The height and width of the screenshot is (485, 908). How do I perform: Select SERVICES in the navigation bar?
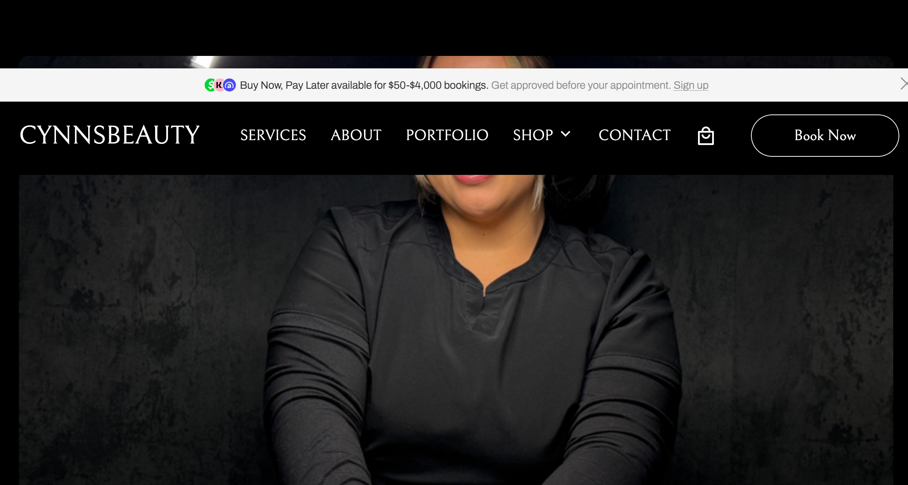[273, 135]
